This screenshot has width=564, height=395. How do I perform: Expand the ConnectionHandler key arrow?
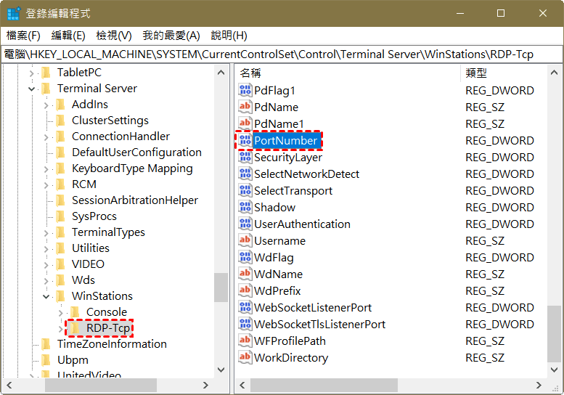pos(46,137)
